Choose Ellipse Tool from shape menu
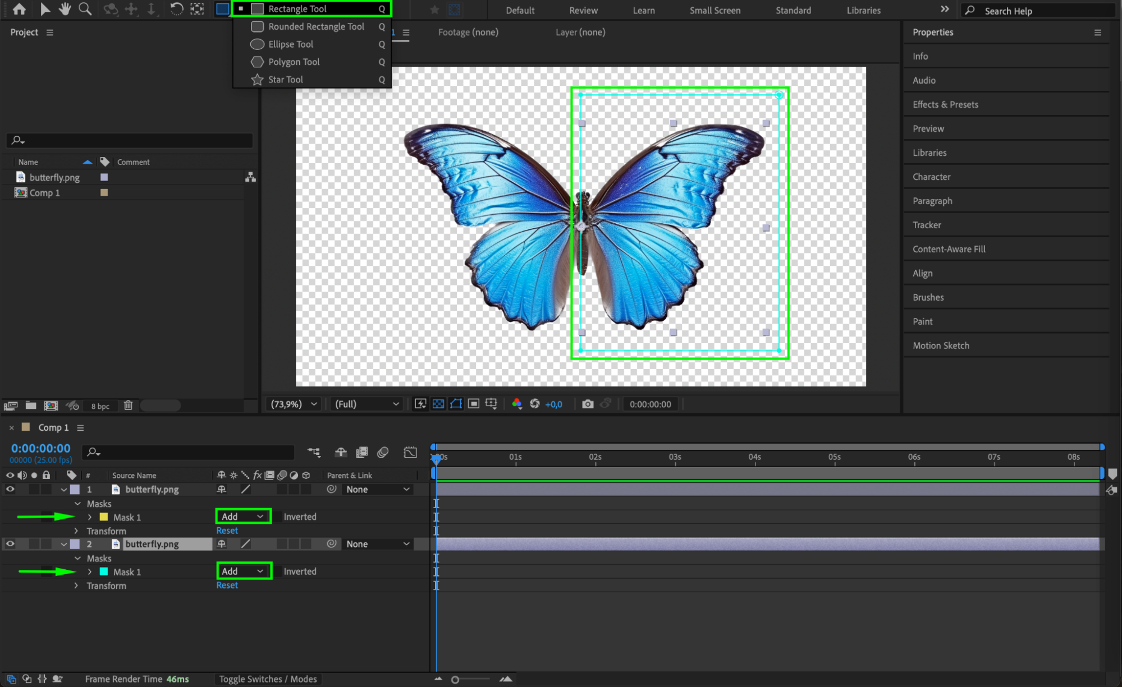This screenshot has height=687, width=1122. 290,44
